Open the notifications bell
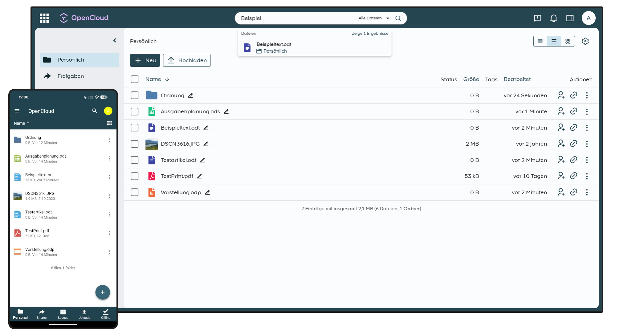 pos(553,18)
